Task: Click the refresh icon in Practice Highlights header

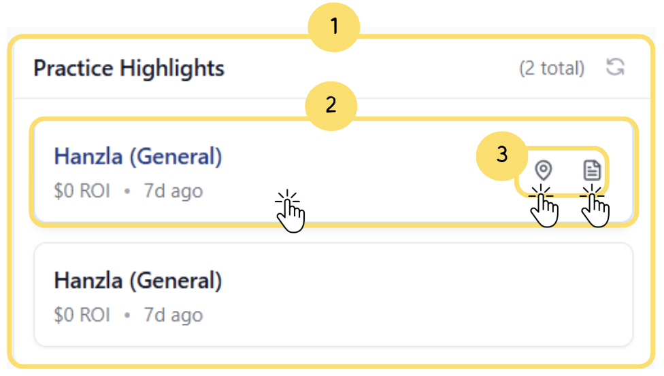Action: pos(615,67)
